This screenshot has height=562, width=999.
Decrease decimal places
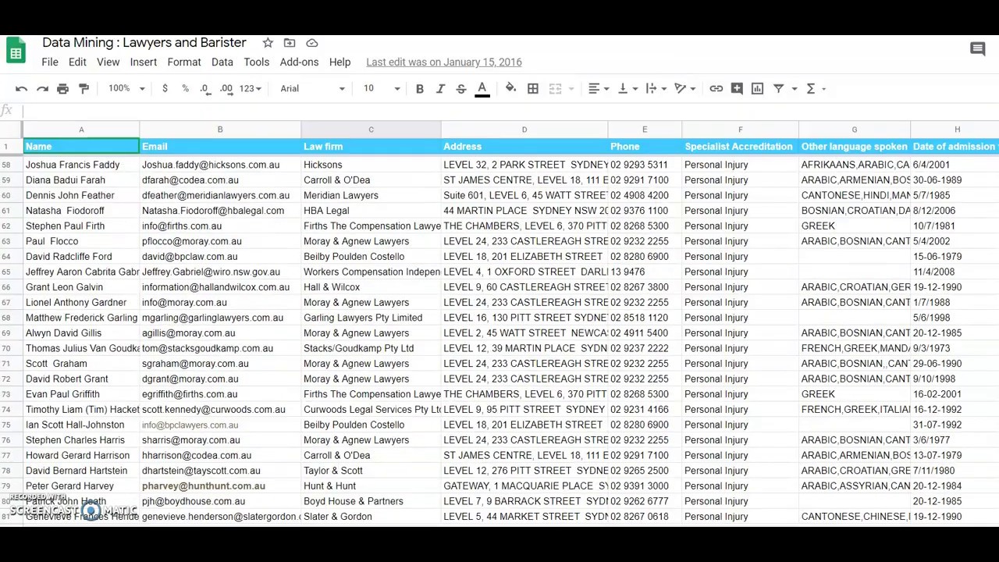(204, 88)
